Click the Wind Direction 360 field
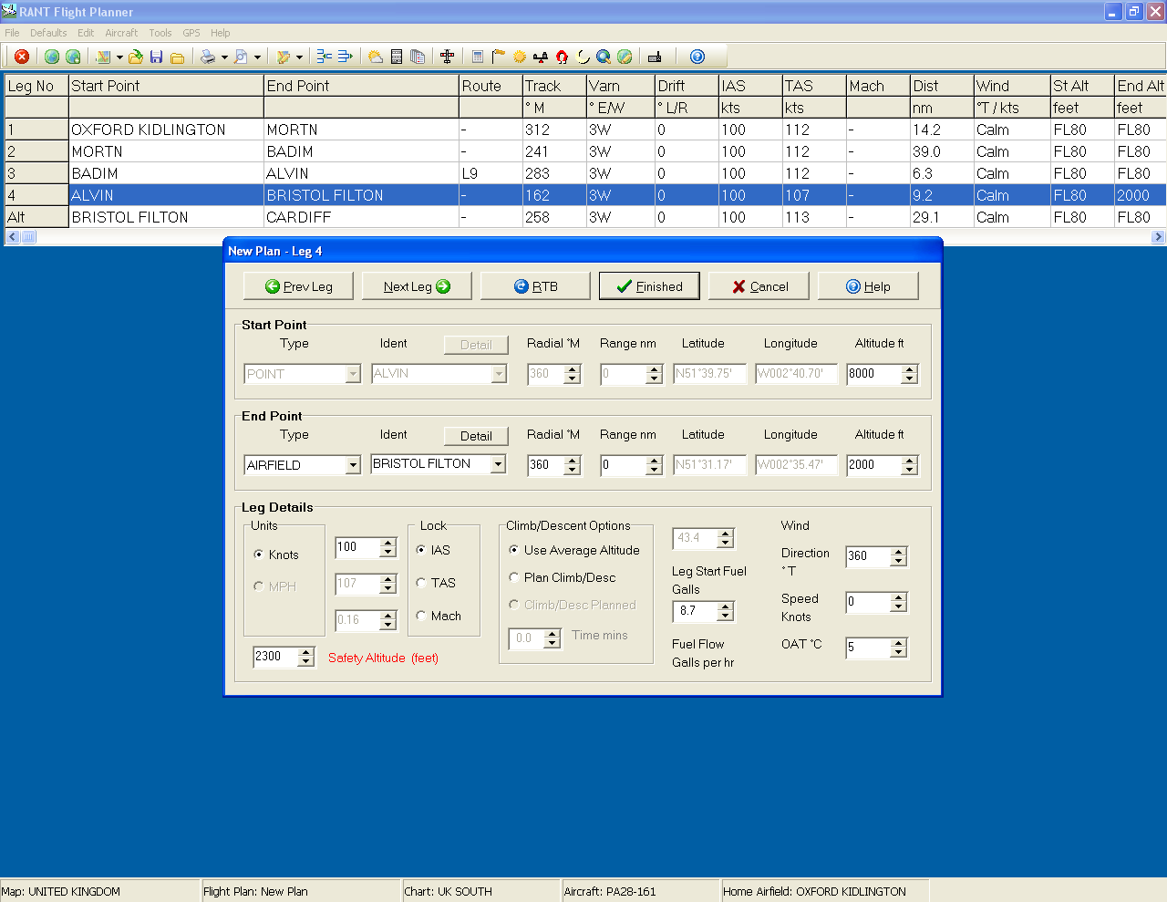 (869, 556)
